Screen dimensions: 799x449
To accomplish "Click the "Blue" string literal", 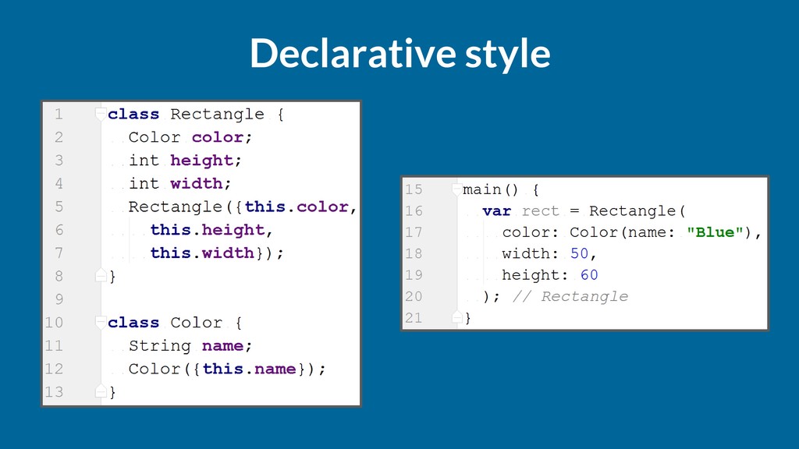I will tap(715, 232).
